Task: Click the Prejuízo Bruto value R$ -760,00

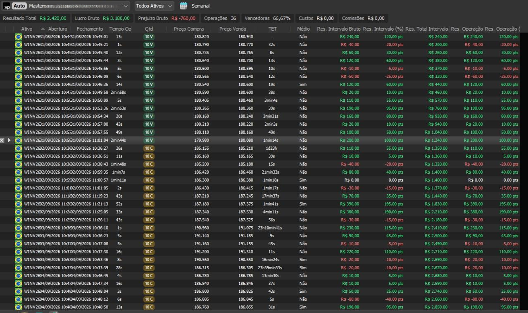Action: coord(183,18)
